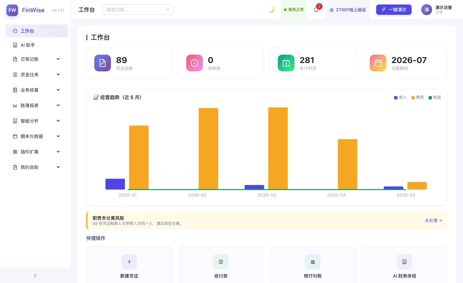Image resolution: width=463 pixels, height=283 pixels.
Task: Click the 快捷操作 section heading
Action: coord(96,238)
